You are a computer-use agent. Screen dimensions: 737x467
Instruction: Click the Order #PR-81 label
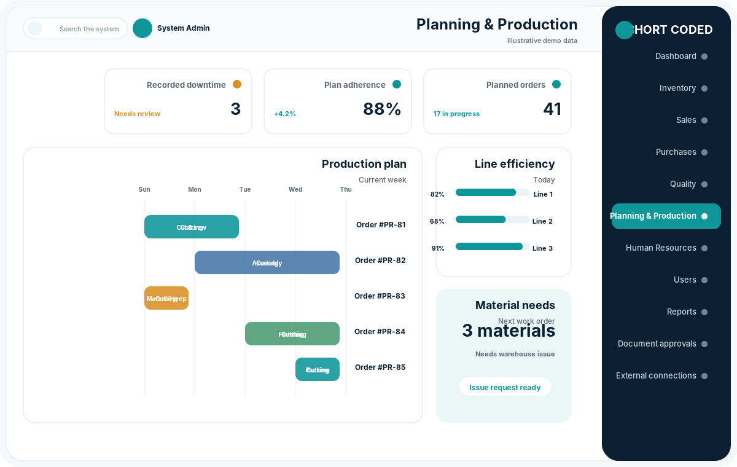click(x=381, y=225)
